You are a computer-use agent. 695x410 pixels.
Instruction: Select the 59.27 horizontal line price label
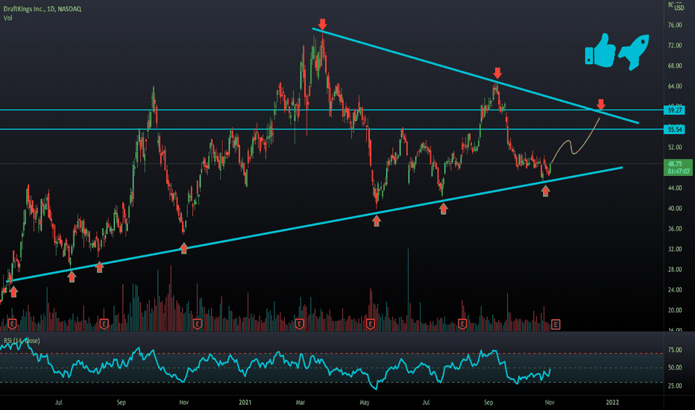tap(674, 110)
